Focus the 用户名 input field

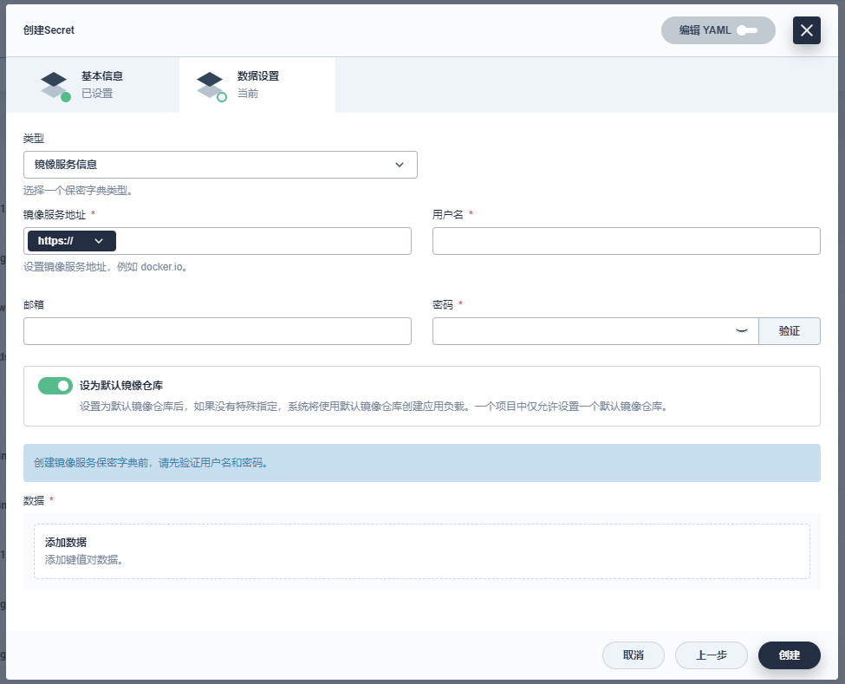click(627, 241)
